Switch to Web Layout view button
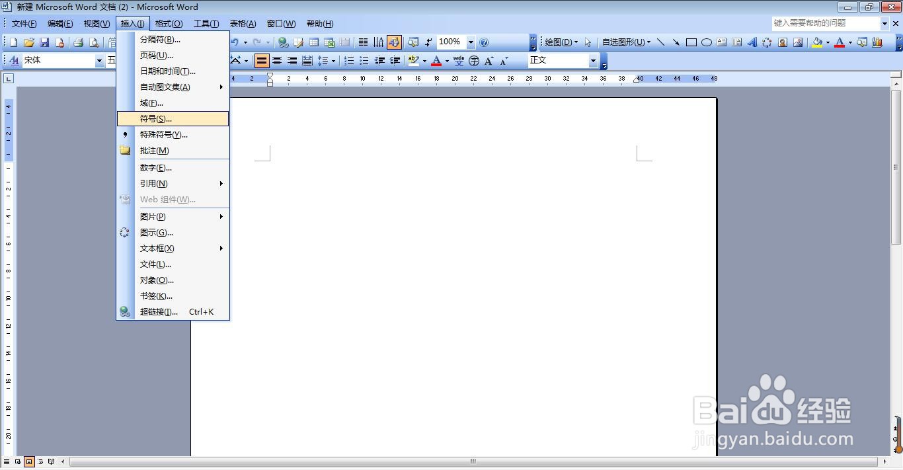The width and height of the screenshot is (903, 470). [x=18, y=461]
